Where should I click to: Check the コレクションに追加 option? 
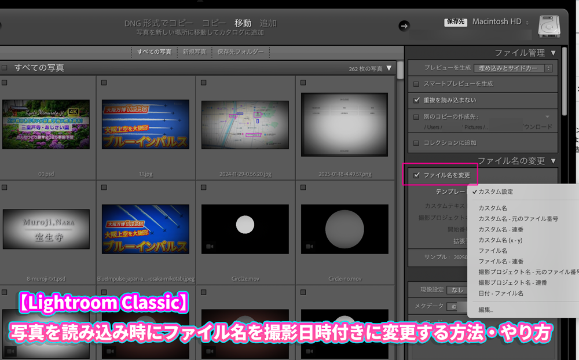(416, 143)
